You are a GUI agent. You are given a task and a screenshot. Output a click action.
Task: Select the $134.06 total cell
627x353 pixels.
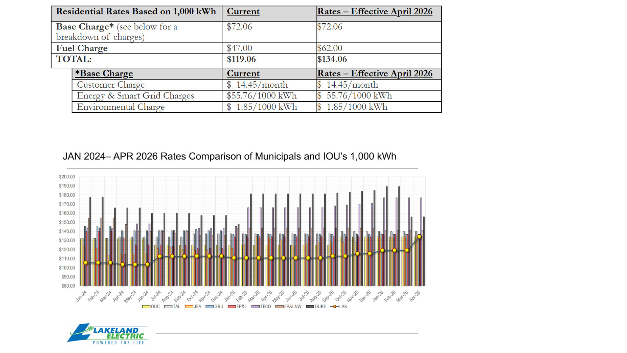click(332, 59)
